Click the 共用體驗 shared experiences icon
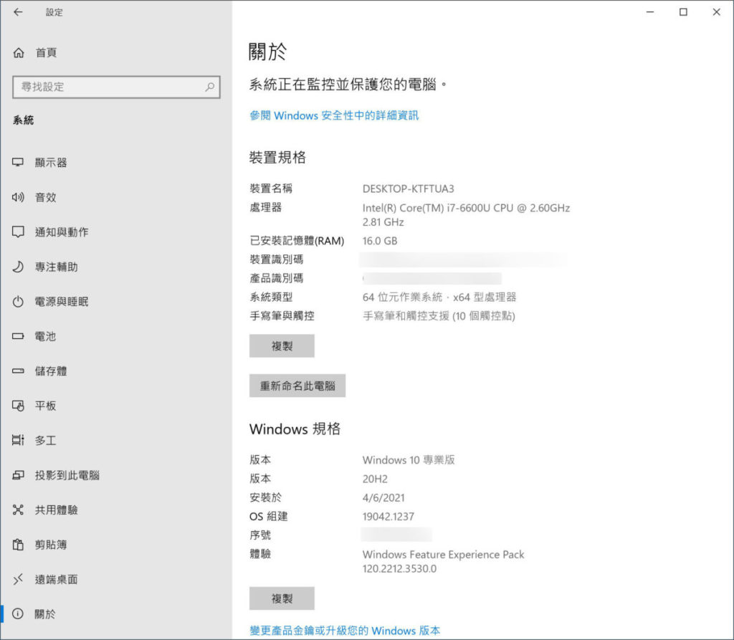The image size is (734, 640). point(18,510)
